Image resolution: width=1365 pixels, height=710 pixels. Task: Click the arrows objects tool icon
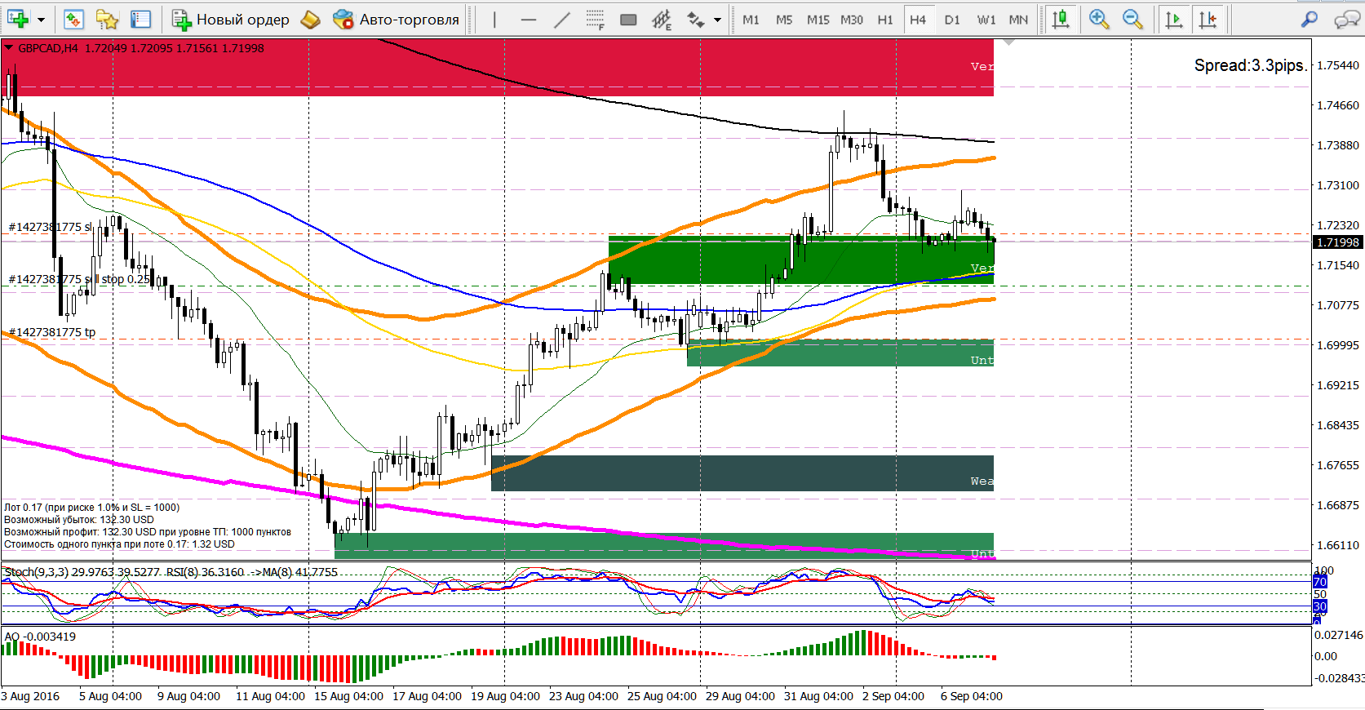696,19
